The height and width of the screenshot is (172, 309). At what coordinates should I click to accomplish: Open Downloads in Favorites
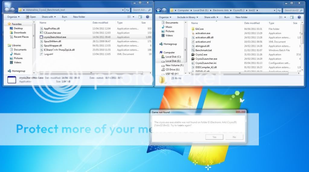[x=20, y=33]
